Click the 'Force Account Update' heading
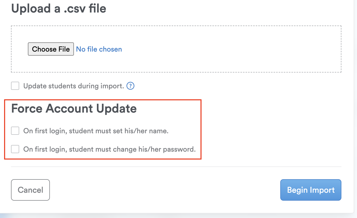The width and height of the screenshot is (357, 218). [74, 108]
